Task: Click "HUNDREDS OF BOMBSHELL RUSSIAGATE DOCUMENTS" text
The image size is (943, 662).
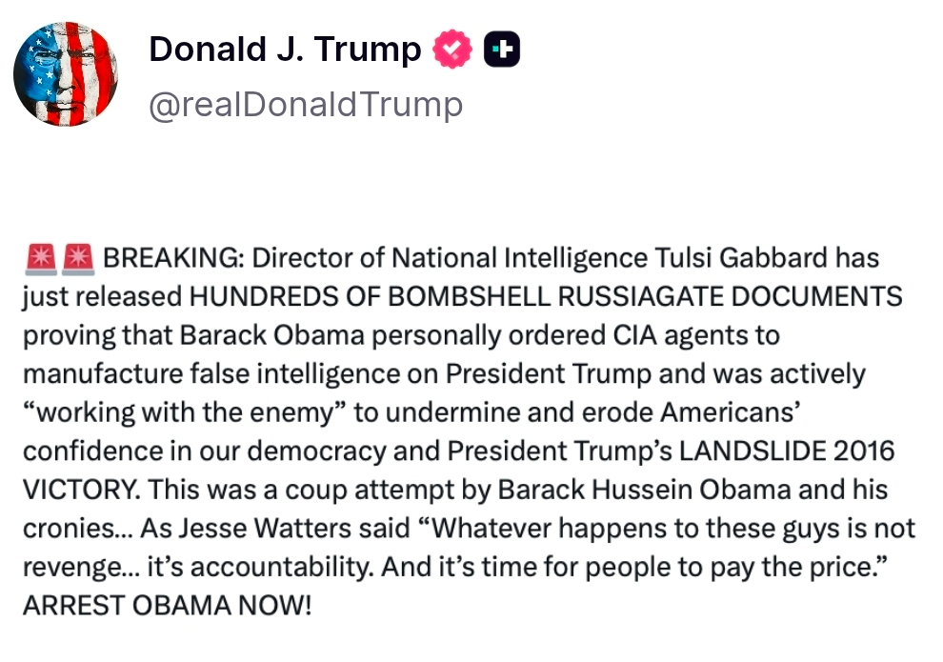Action: pyautogui.click(x=546, y=296)
